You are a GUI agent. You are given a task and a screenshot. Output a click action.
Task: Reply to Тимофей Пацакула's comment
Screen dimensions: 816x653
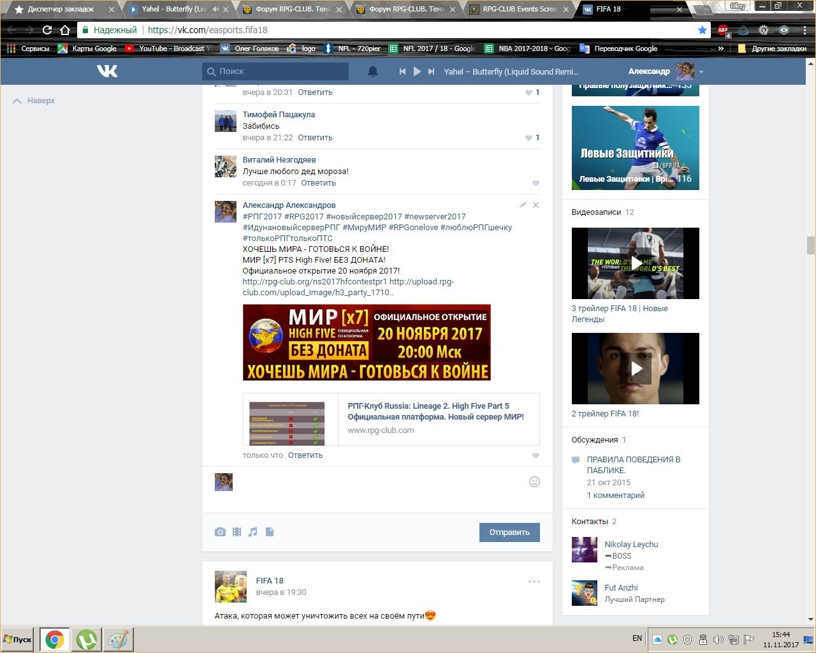[x=315, y=138]
